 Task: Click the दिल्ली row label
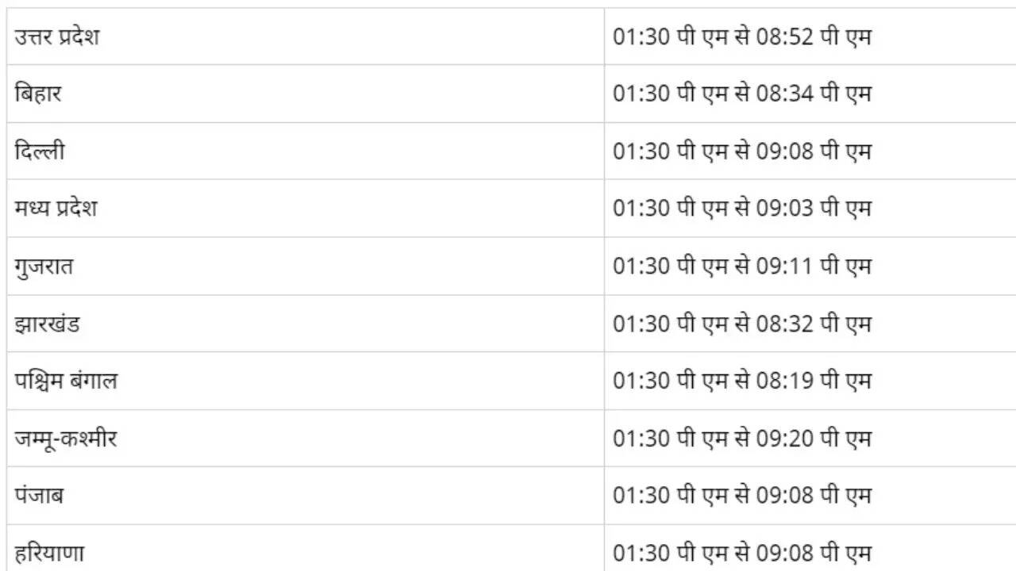(x=40, y=151)
